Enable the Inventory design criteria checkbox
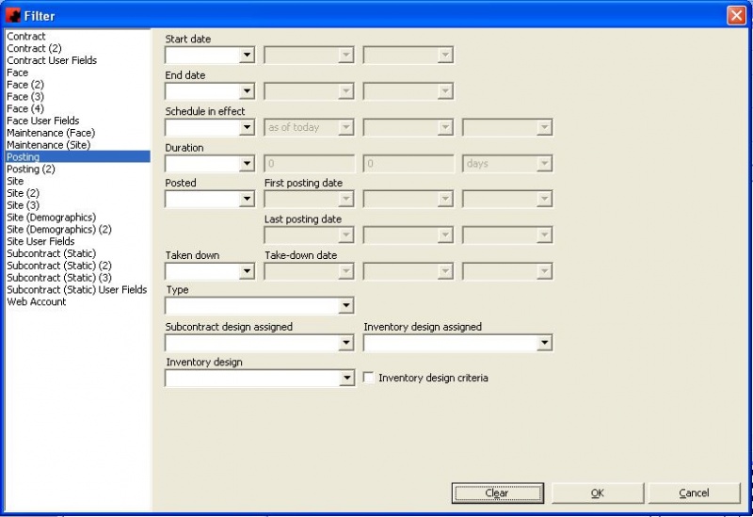 click(x=370, y=378)
